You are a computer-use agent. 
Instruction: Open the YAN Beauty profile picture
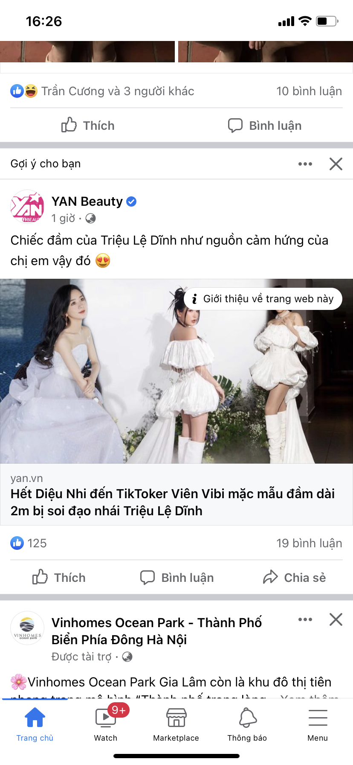click(27, 207)
